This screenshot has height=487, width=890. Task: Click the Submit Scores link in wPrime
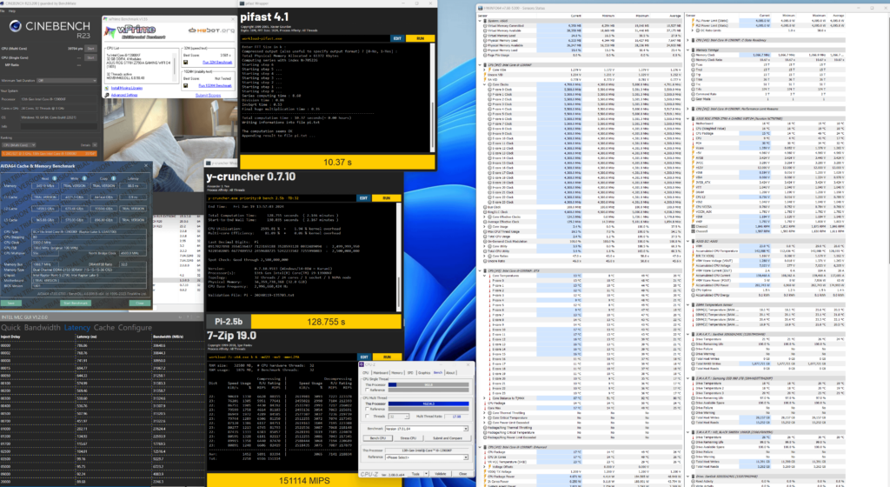pyautogui.click(x=209, y=96)
